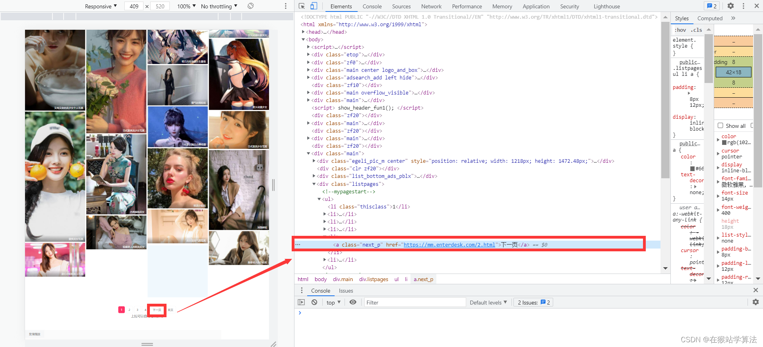Viewport: 763px width, 347px height.
Task: Expand the egeli_pic_m center div node
Action: point(314,161)
